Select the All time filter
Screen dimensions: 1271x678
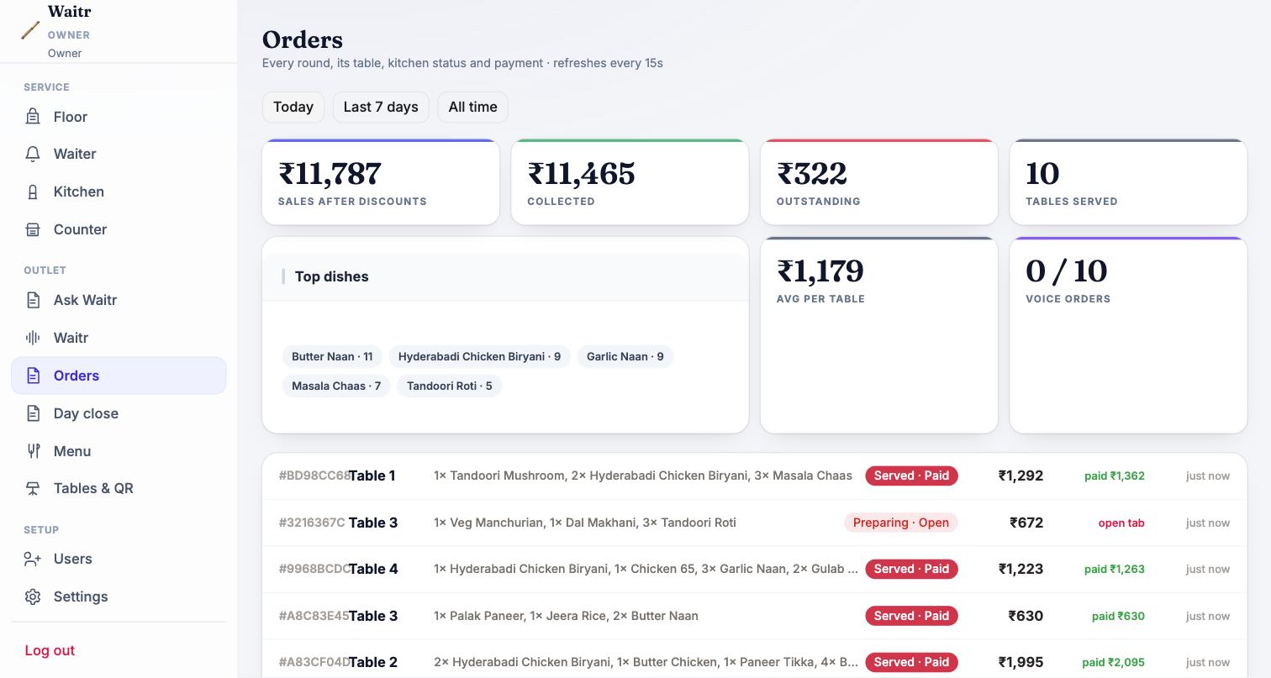[472, 107]
